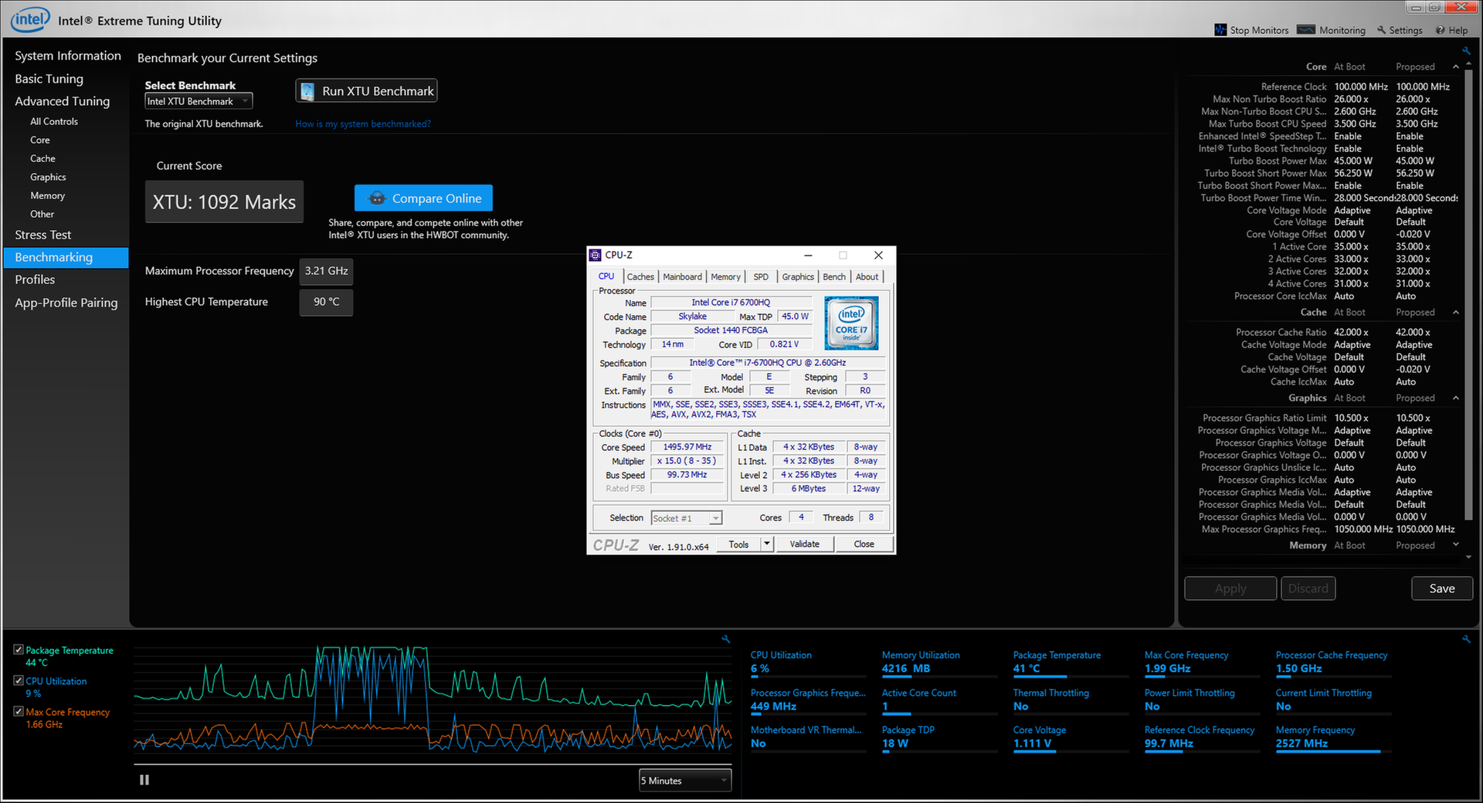The width and height of the screenshot is (1483, 803).
Task: Open Basic Tuning page
Action: coord(49,79)
